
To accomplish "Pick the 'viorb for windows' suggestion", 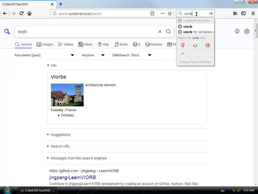I will [195, 32].
